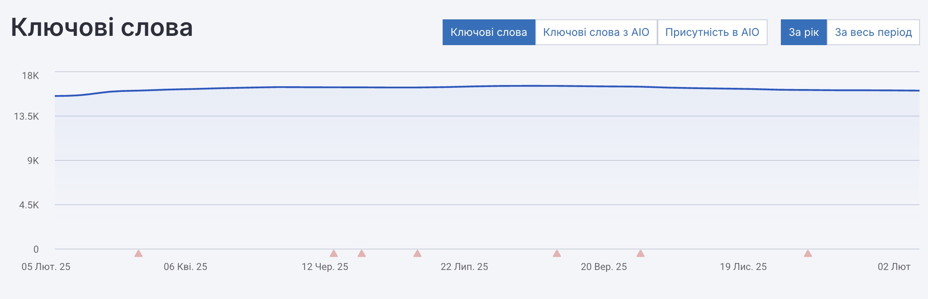The width and height of the screenshot is (928, 299).
Task: Click the 05 Лют. 25 date label
Action: (46, 267)
